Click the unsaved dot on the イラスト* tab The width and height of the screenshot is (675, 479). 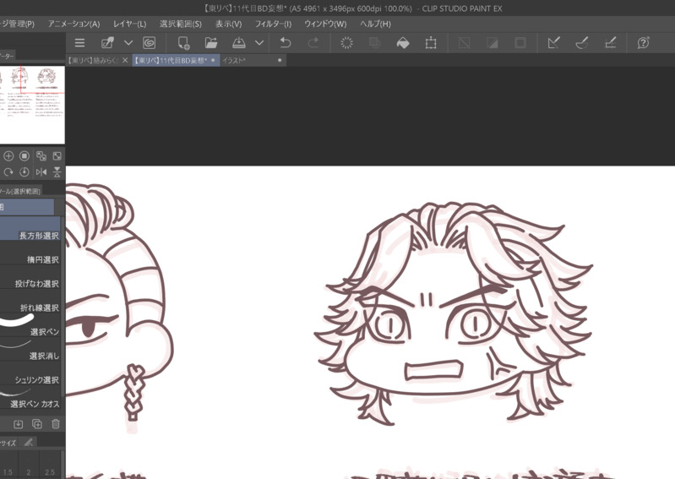point(280,60)
